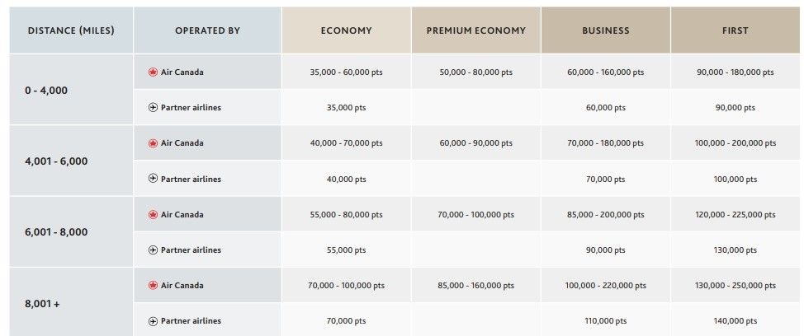Screen dimensions: 804x336
Task: Select the Economy column header
Action: tap(346, 30)
